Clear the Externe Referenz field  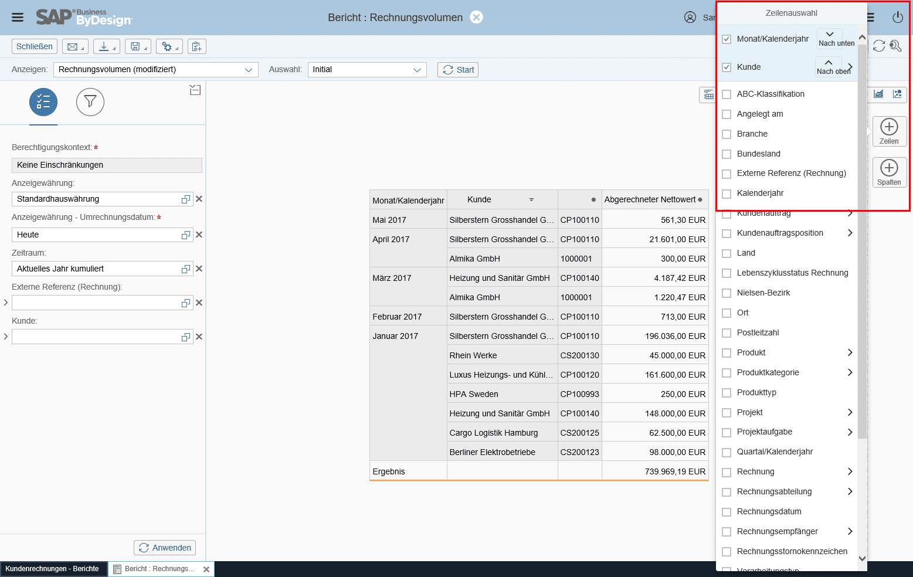[x=199, y=303]
